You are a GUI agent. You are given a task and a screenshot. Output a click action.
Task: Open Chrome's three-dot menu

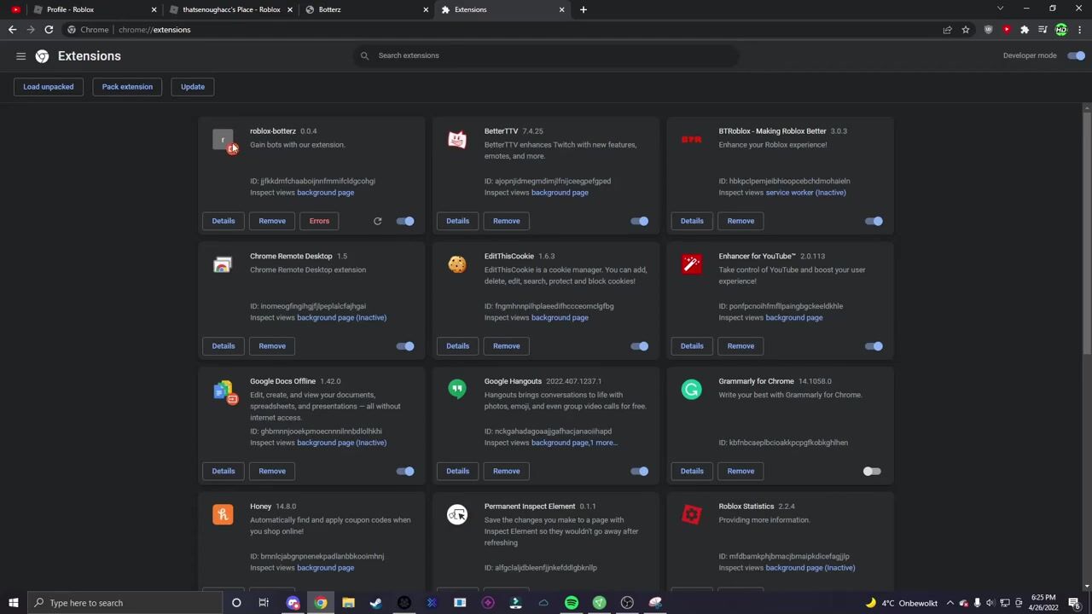click(1079, 30)
